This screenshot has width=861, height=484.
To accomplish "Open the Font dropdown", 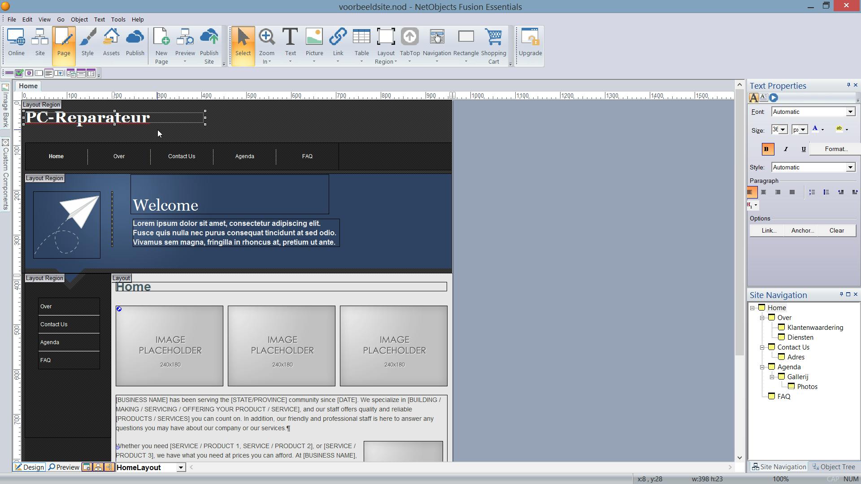I will (850, 112).
